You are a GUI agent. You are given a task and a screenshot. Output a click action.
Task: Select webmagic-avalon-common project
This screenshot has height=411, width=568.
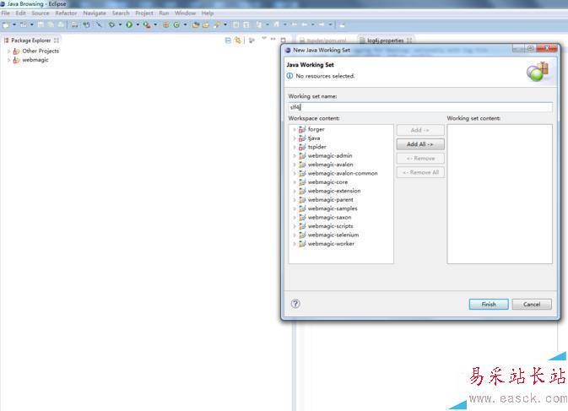[x=343, y=174]
